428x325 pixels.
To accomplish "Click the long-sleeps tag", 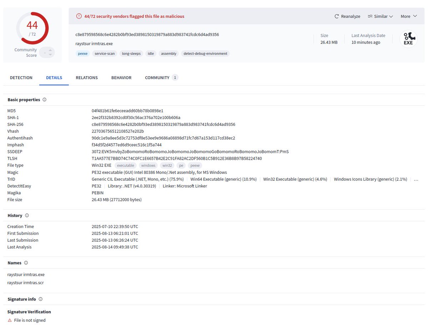I will [131, 53].
